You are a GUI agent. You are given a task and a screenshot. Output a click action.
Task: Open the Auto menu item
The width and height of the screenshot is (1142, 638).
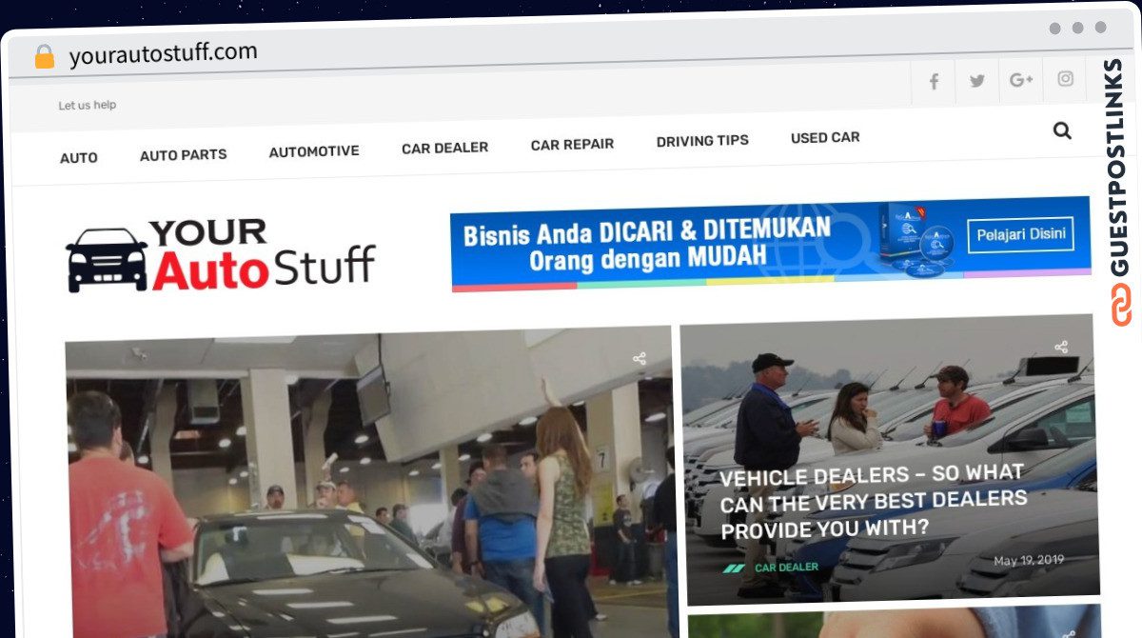[x=79, y=158]
